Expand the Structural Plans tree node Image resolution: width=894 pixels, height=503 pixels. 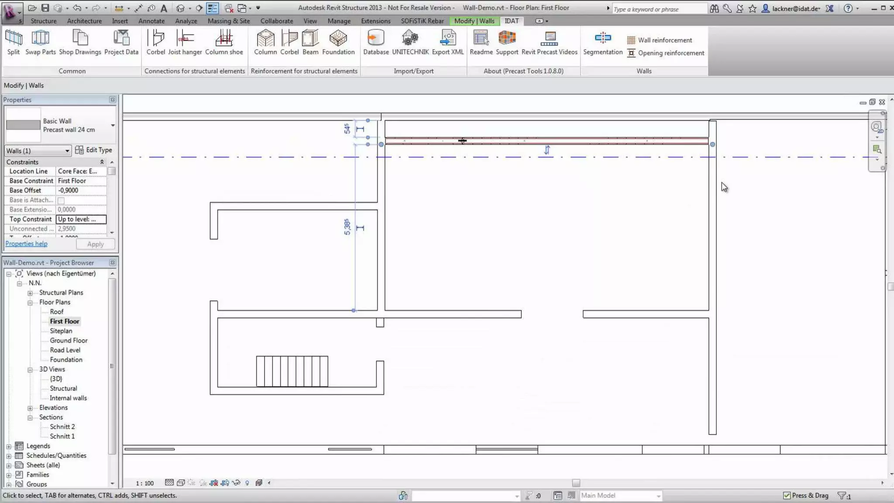(30, 293)
